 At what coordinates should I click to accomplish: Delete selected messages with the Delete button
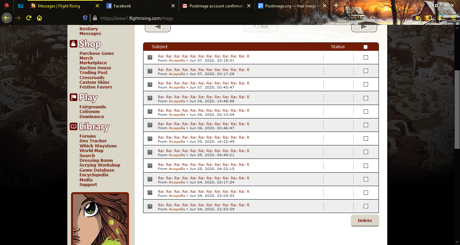365,221
